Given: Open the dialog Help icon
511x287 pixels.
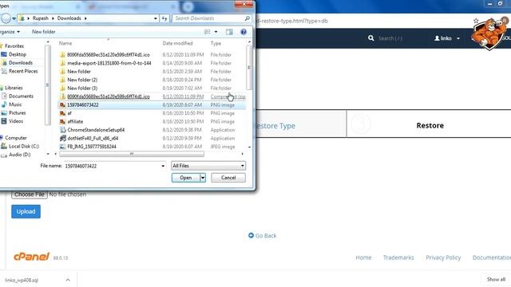Looking at the screenshot, I should (x=244, y=32).
